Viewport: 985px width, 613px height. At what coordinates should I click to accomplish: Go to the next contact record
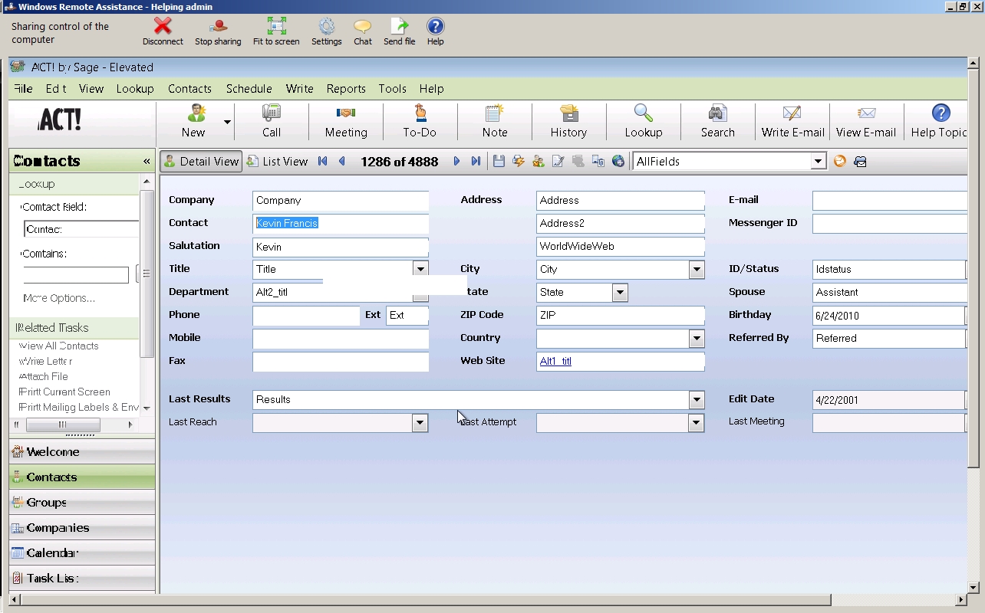456,162
